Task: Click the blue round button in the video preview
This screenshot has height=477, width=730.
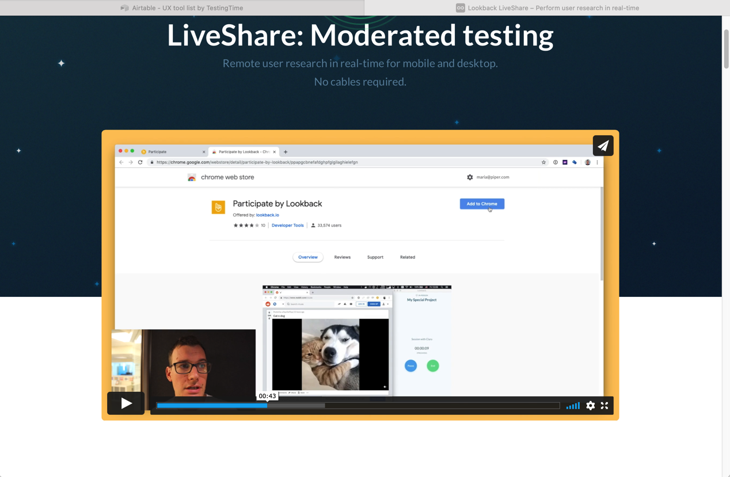Action: tap(410, 365)
